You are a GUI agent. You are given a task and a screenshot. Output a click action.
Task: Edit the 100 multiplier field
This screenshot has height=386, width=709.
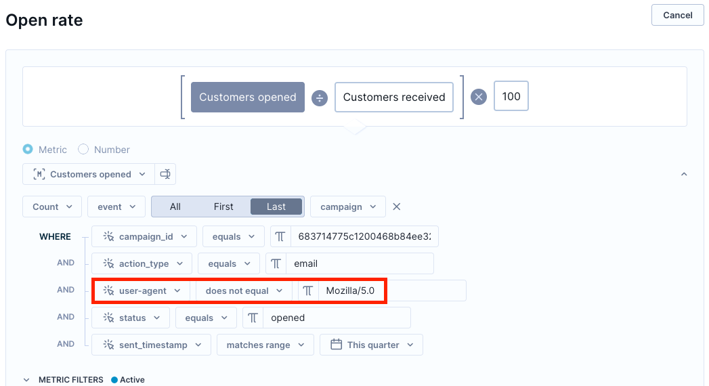pyautogui.click(x=511, y=96)
